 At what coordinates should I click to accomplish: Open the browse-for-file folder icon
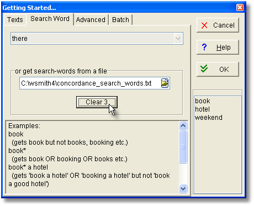click(x=165, y=83)
